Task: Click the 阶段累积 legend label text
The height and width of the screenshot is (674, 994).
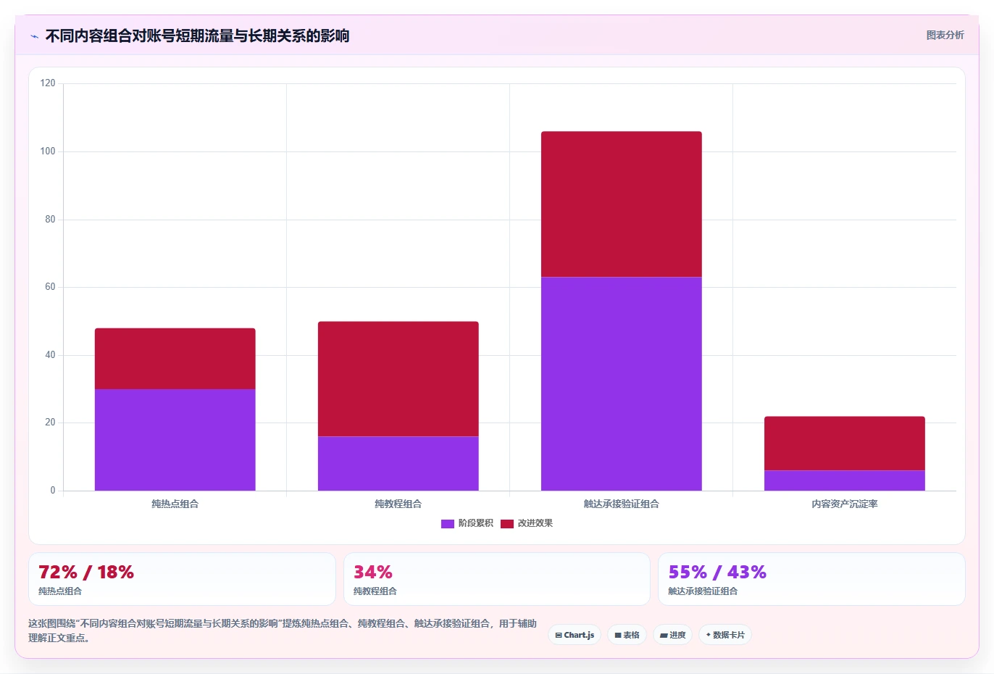Action: (475, 523)
